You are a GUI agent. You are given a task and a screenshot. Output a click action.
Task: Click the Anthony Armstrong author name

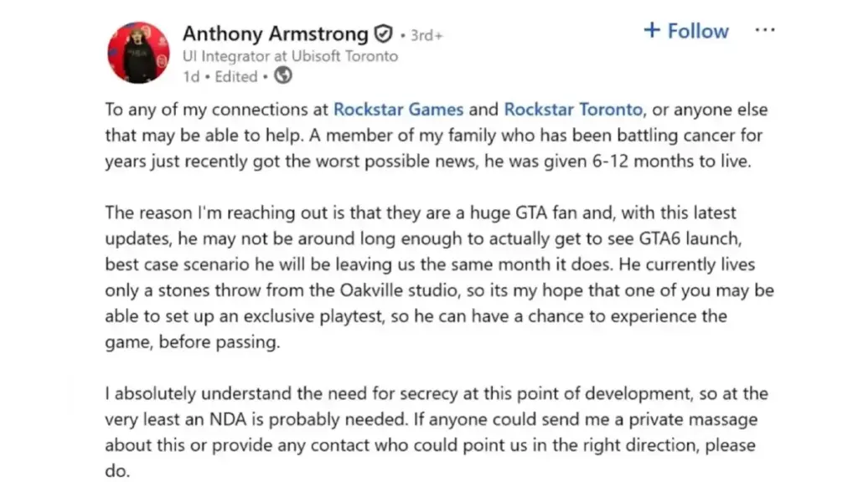click(x=275, y=33)
